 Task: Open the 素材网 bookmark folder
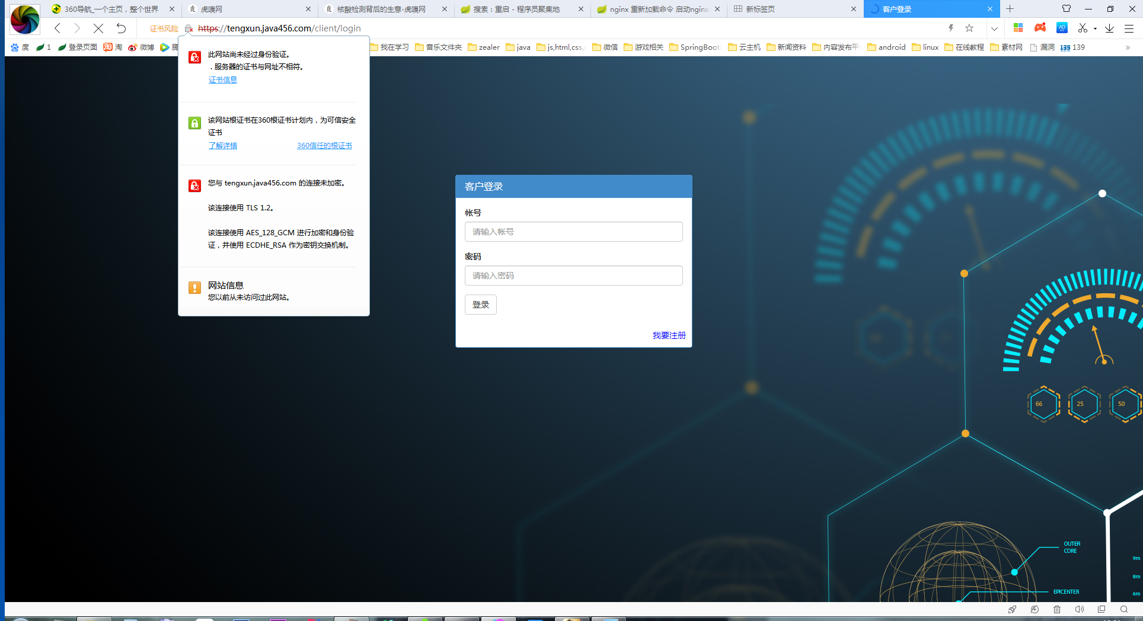pyautogui.click(x=1007, y=47)
